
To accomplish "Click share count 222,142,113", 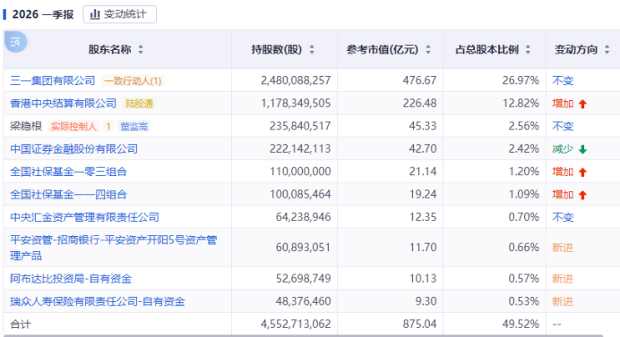I will pyautogui.click(x=300, y=148).
